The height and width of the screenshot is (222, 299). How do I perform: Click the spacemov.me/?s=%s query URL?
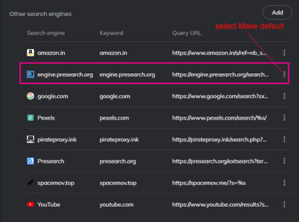point(209,183)
